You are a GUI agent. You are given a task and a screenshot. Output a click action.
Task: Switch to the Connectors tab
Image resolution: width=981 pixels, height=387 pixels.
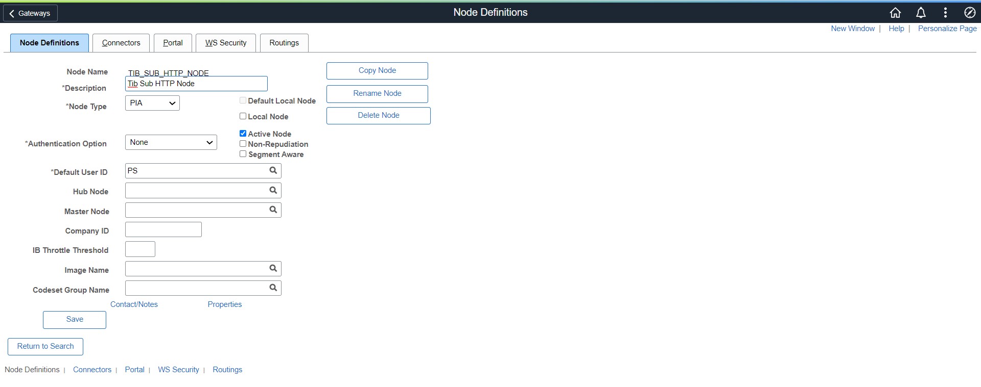tap(121, 43)
